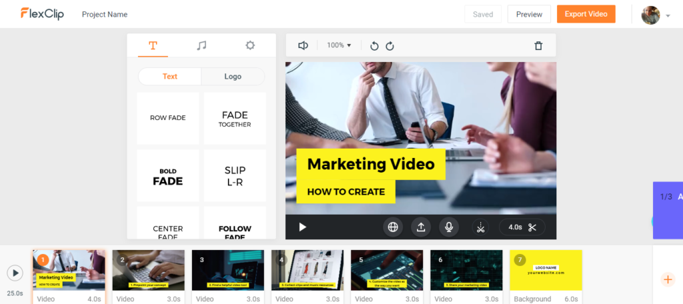Open the globe stock media icon
683x304 pixels.
(393, 227)
